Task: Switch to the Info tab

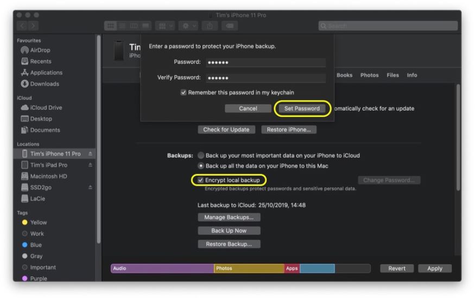Action: coord(411,75)
